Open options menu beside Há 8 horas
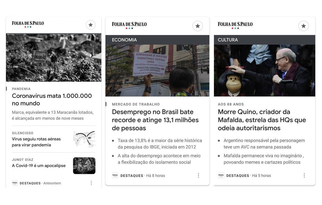The height and width of the screenshot is (205, 322). (x=198, y=176)
